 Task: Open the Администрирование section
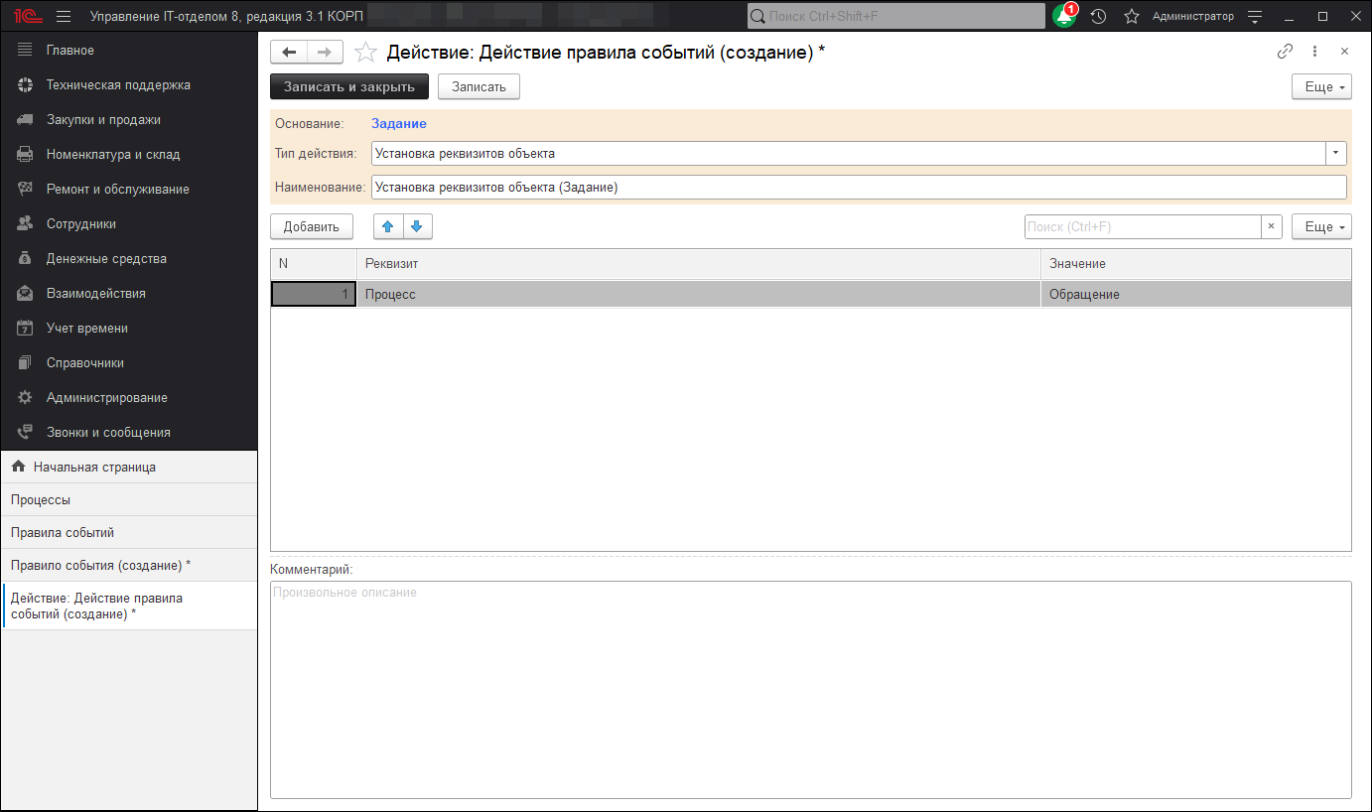point(106,397)
